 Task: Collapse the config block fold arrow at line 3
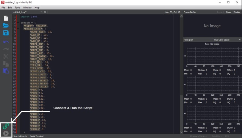(18, 23)
